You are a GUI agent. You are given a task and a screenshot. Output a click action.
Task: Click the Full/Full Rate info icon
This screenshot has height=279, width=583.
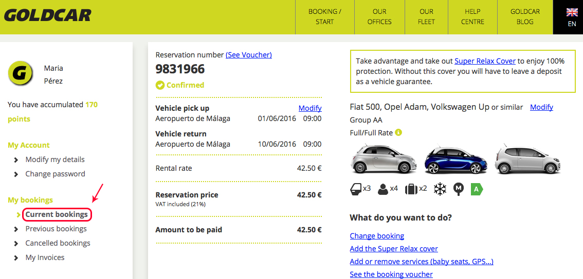click(398, 132)
